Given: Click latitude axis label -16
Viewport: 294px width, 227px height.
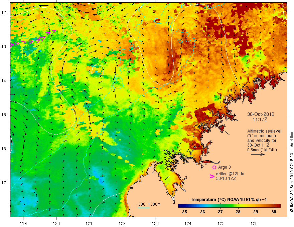Looking at the screenshot, I should coord(4,149).
